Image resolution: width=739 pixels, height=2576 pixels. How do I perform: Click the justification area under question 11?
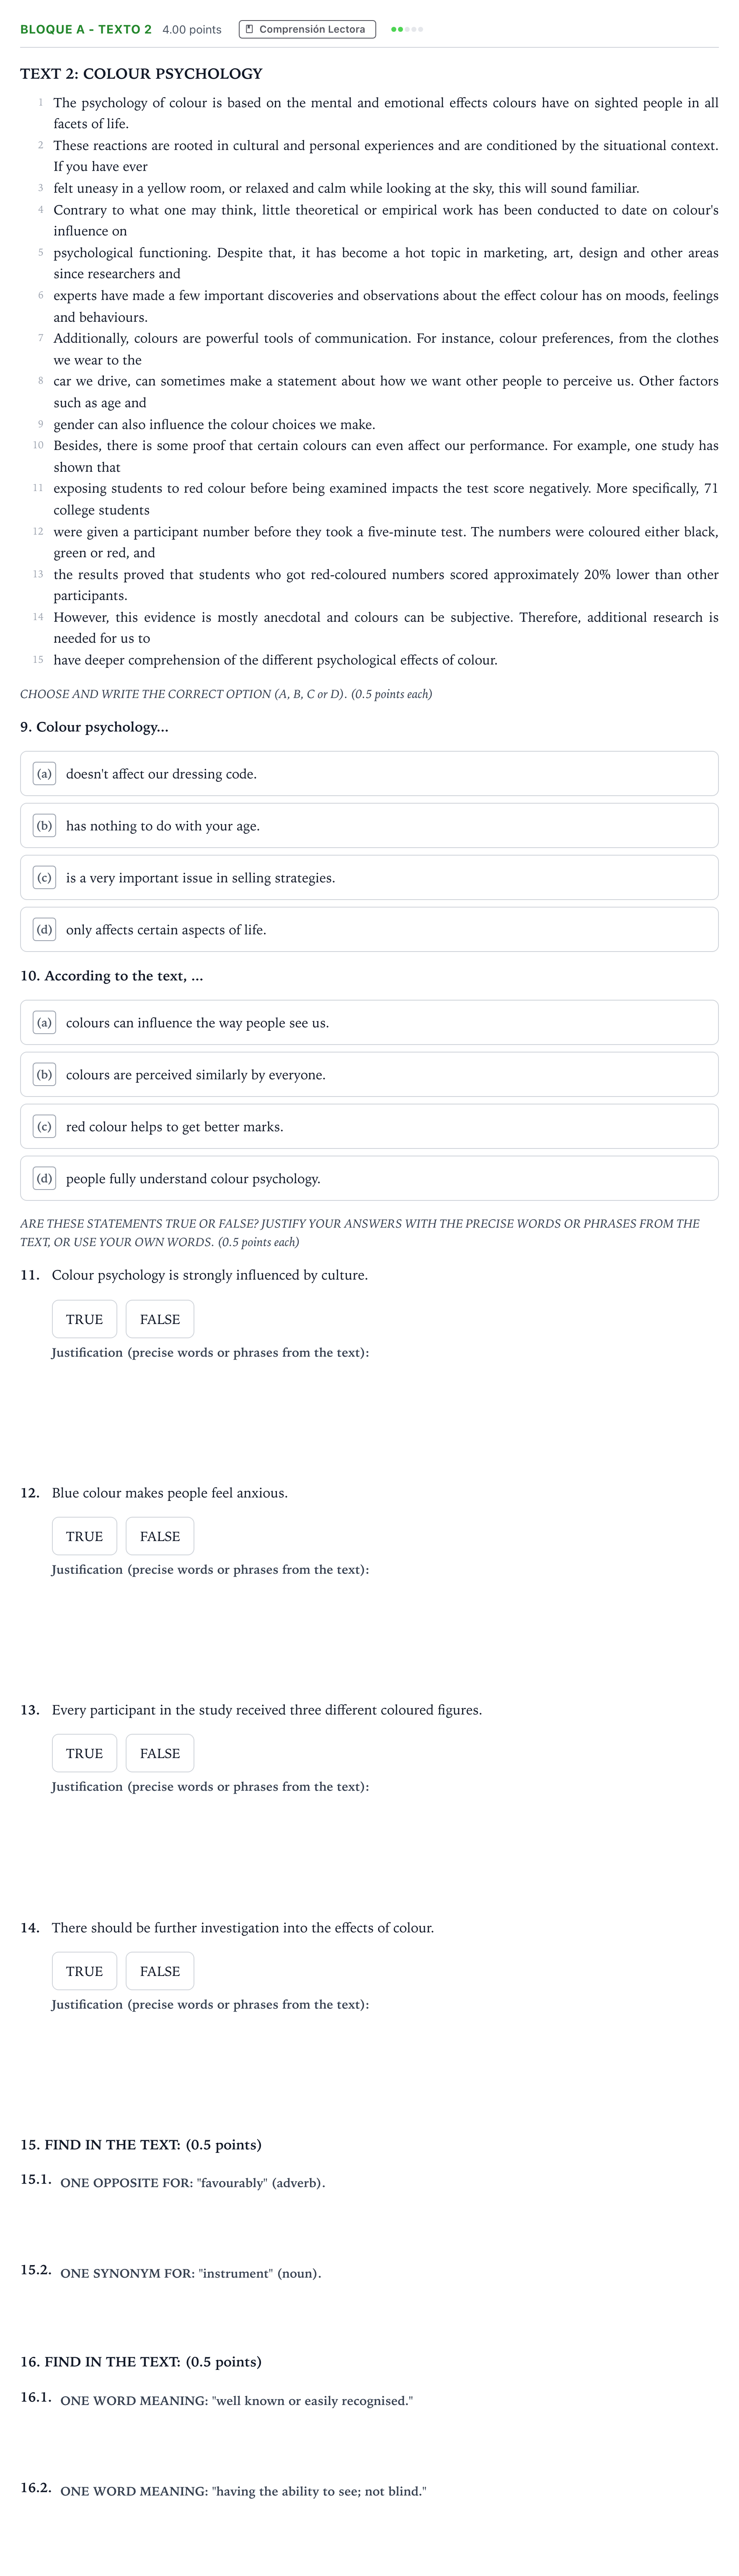tap(385, 1415)
